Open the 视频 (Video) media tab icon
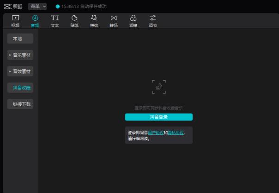279x193 pixels. 15,18
